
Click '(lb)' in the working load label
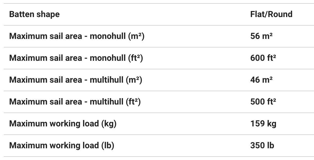click(x=108, y=146)
